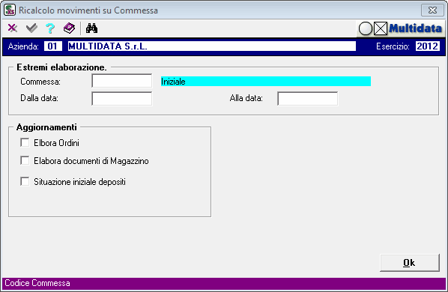Close the Ricalcolo movimenti window
Screen dimensions: 448x292
point(432,10)
